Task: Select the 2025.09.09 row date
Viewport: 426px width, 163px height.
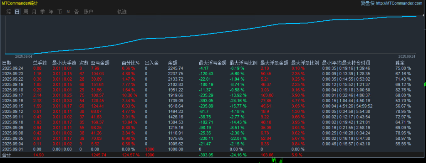Action: [12, 127]
